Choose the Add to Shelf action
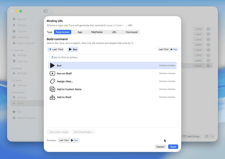The width and height of the screenshot is (225, 159). pyautogui.click(x=112, y=97)
